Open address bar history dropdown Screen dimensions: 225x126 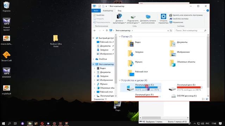pos(168,30)
